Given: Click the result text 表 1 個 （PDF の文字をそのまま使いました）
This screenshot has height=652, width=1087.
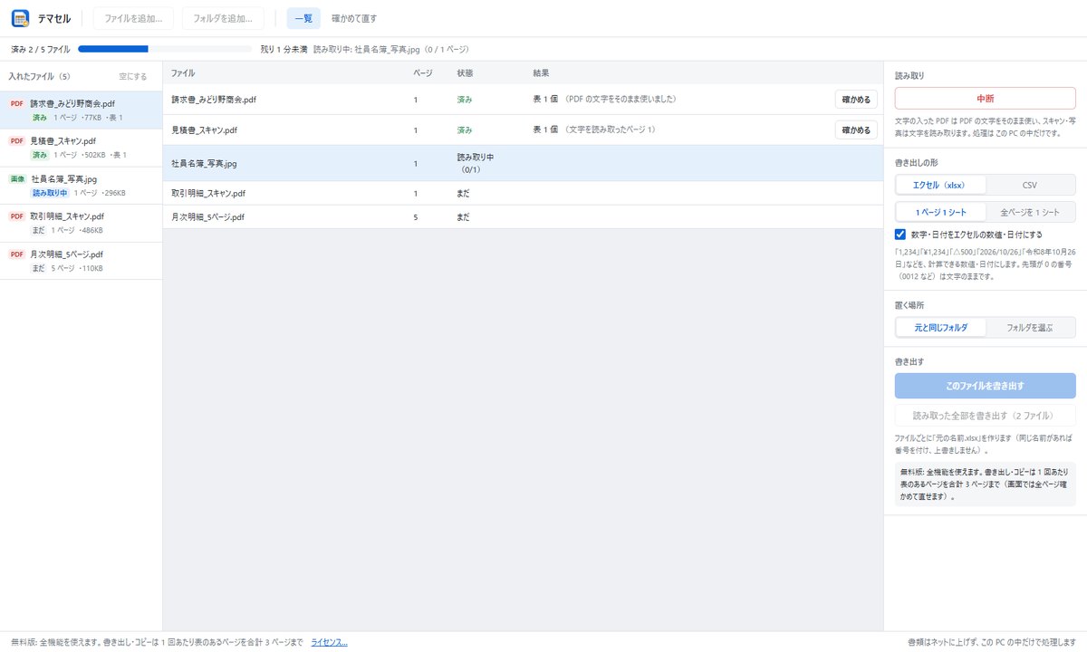Looking at the screenshot, I should click(x=605, y=99).
